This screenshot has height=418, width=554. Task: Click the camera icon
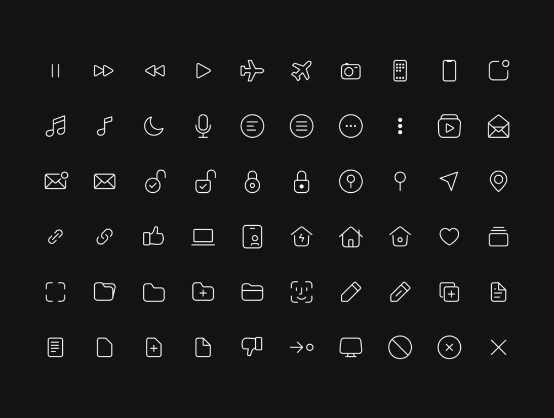tap(351, 71)
